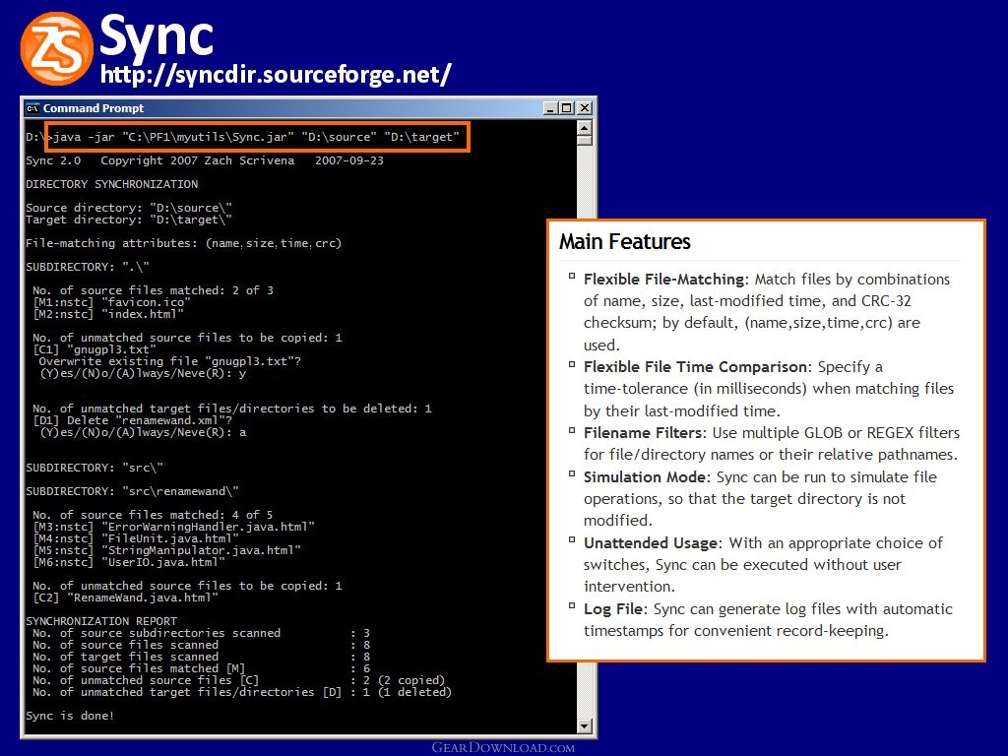This screenshot has width=1008, height=756.
Task: Click the "source files matched [M] : 6" line
Action: click(201, 668)
